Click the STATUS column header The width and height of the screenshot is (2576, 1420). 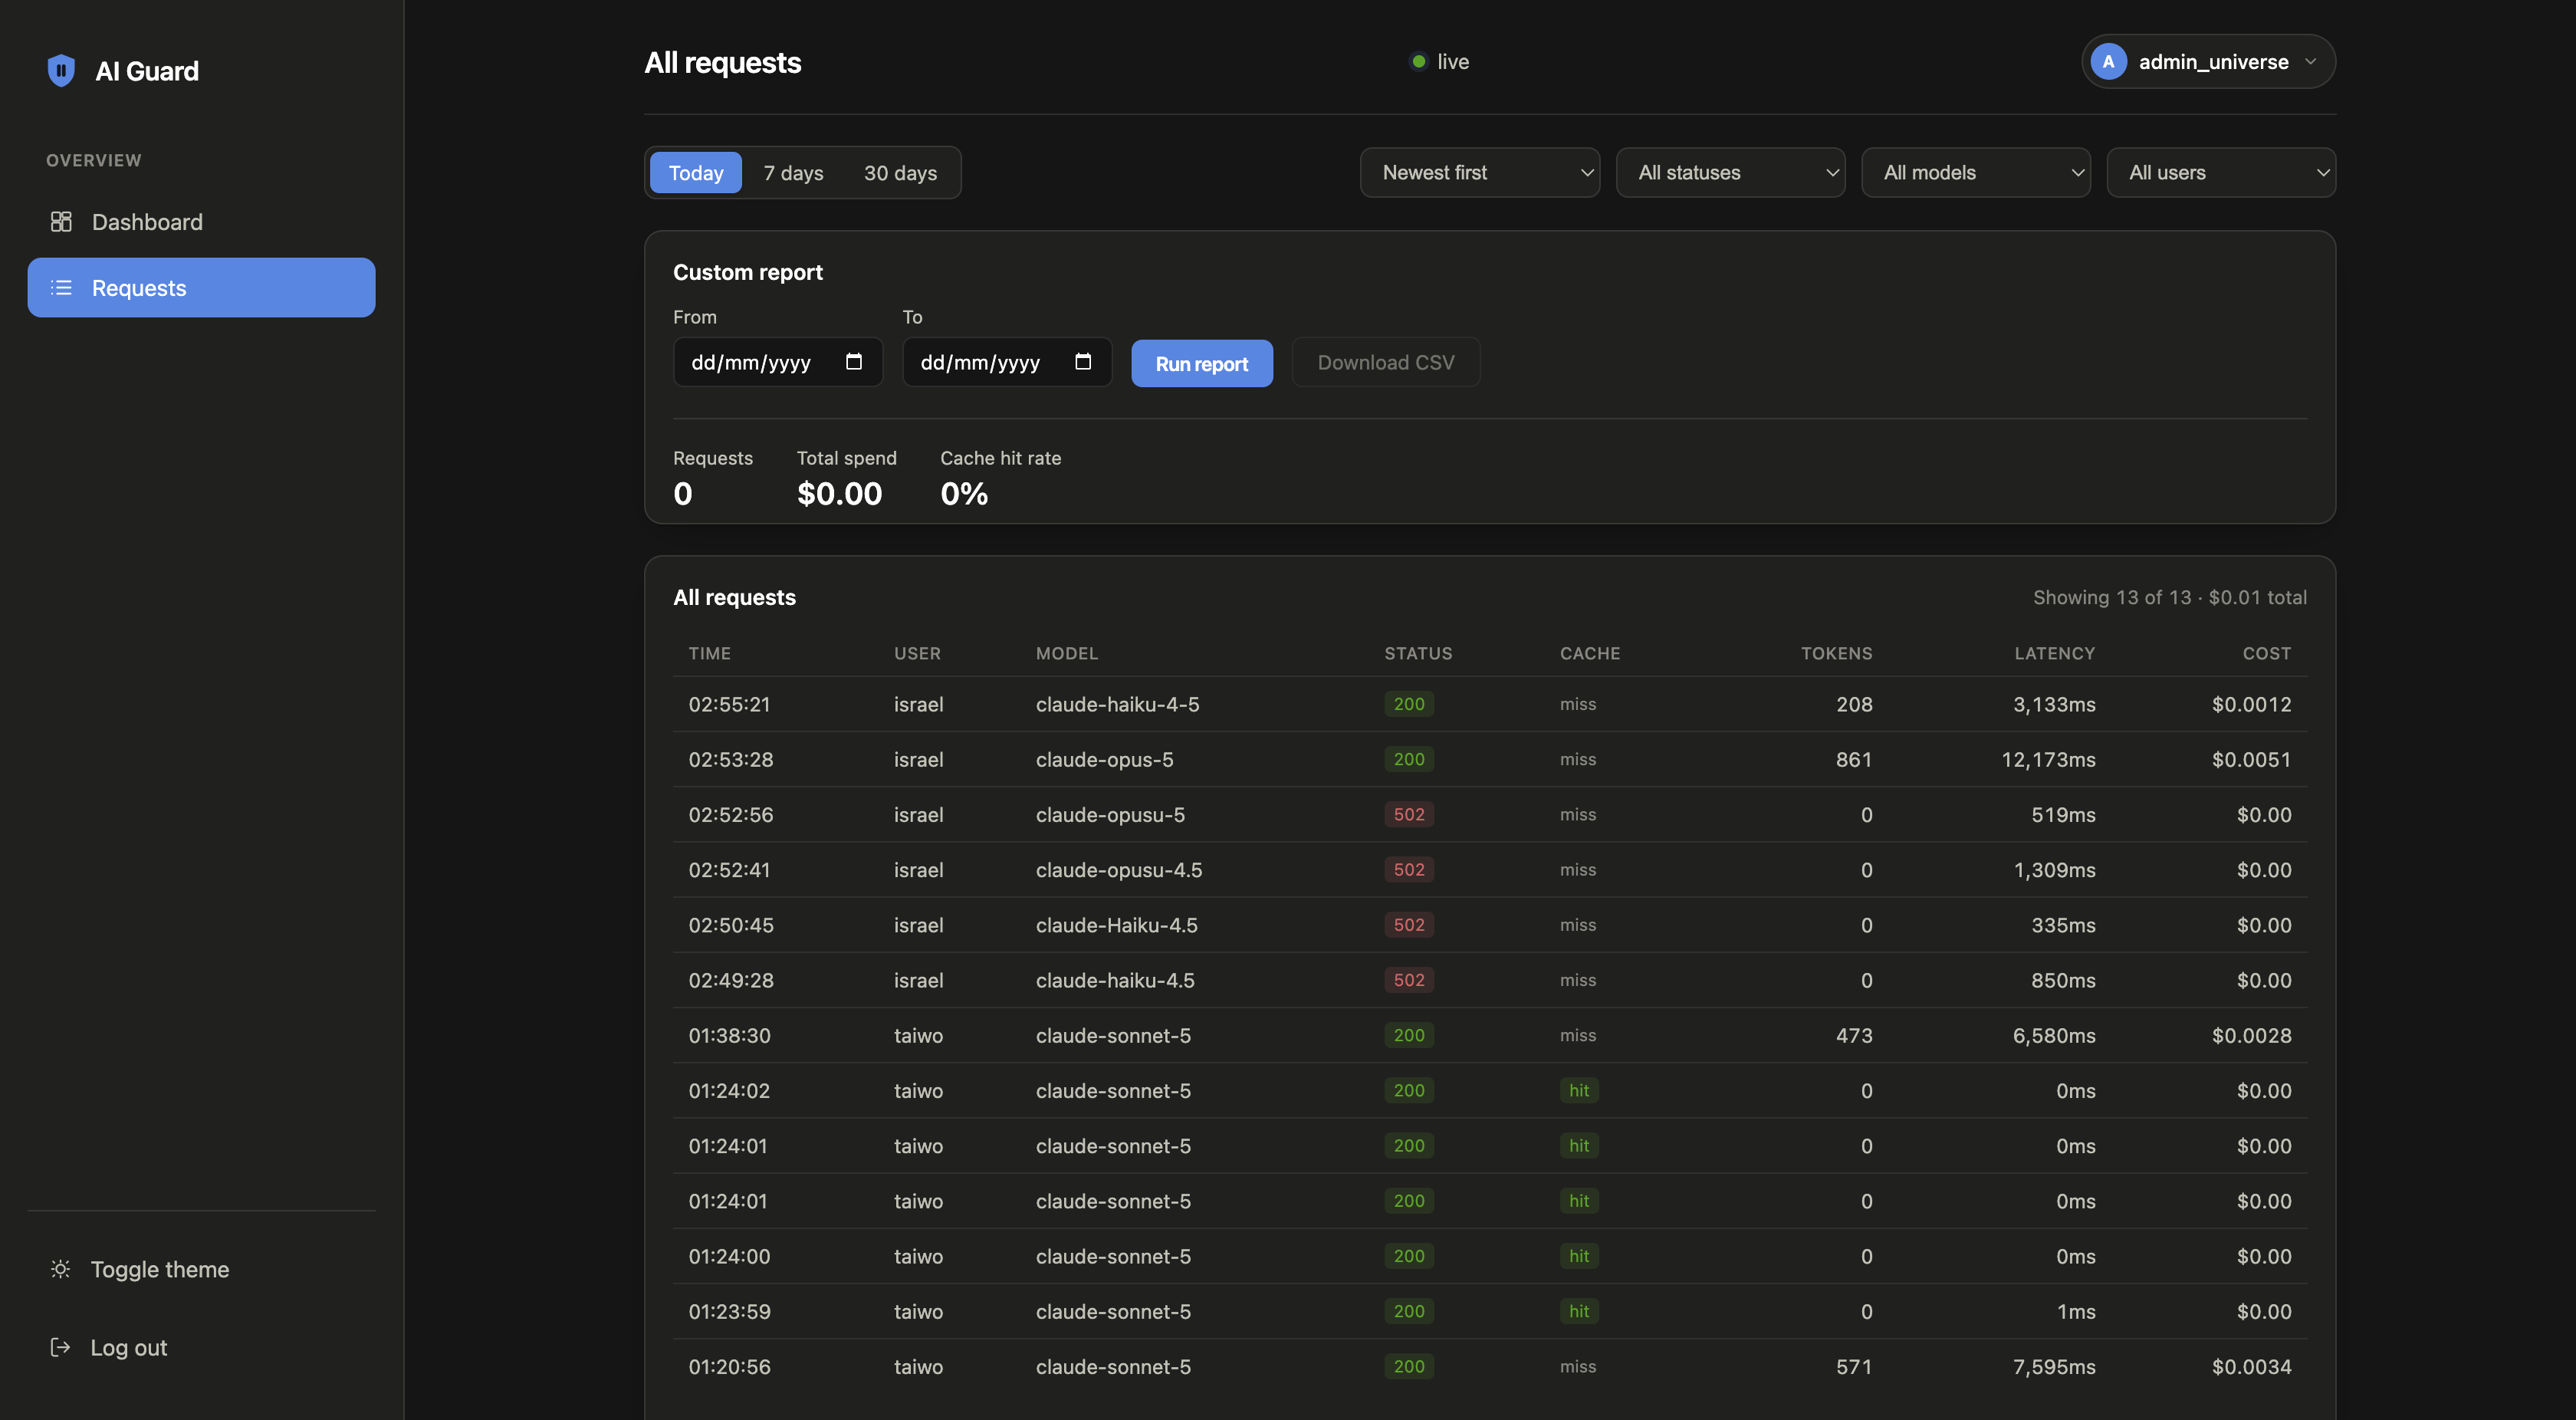point(1418,653)
